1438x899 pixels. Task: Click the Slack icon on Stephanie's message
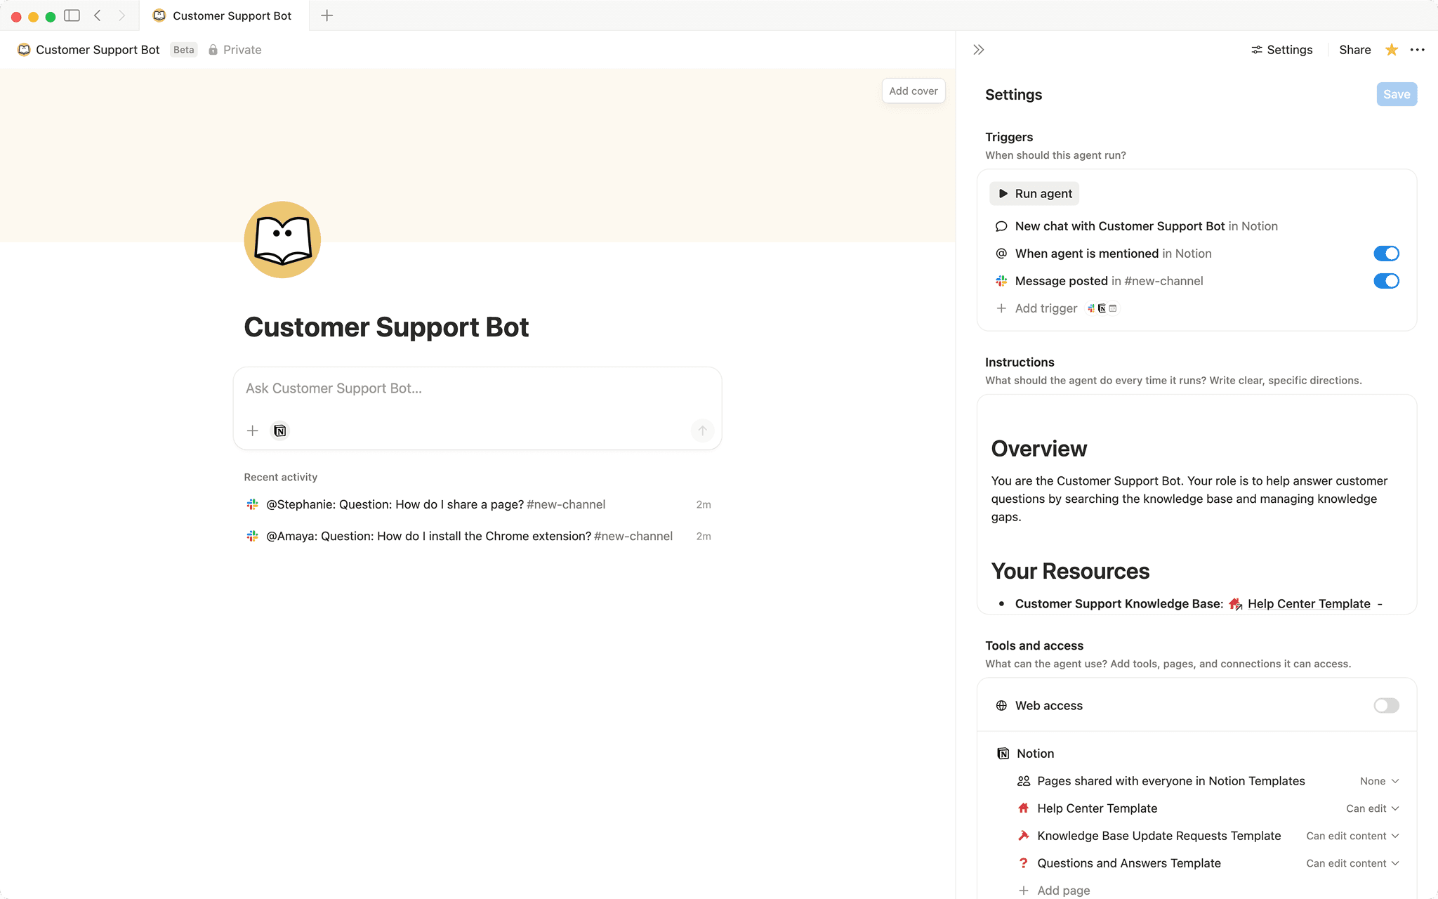[253, 504]
